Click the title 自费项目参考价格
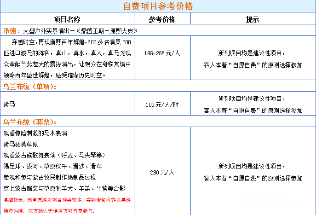 [x=158, y=6]
